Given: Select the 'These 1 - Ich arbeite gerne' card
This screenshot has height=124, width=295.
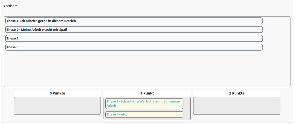Looking at the screenshot, I should pyautogui.click(x=134, y=21).
